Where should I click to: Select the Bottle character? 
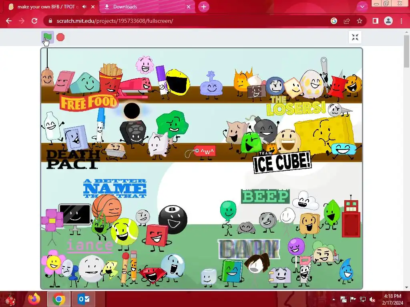pyautogui.click(x=51, y=126)
